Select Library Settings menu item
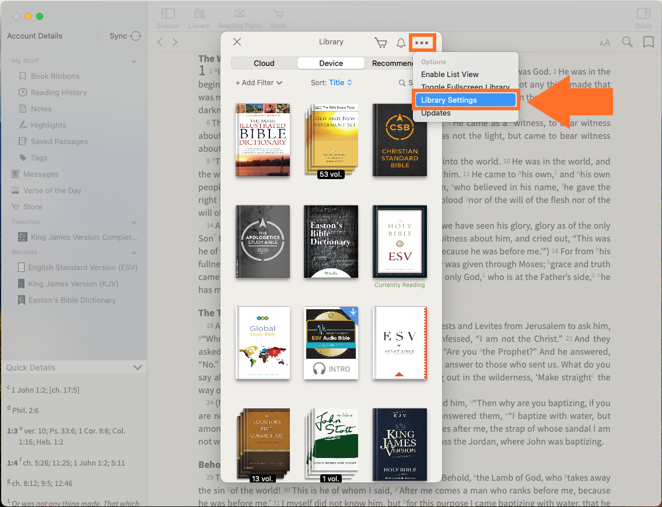The height and width of the screenshot is (507, 662). (x=465, y=100)
